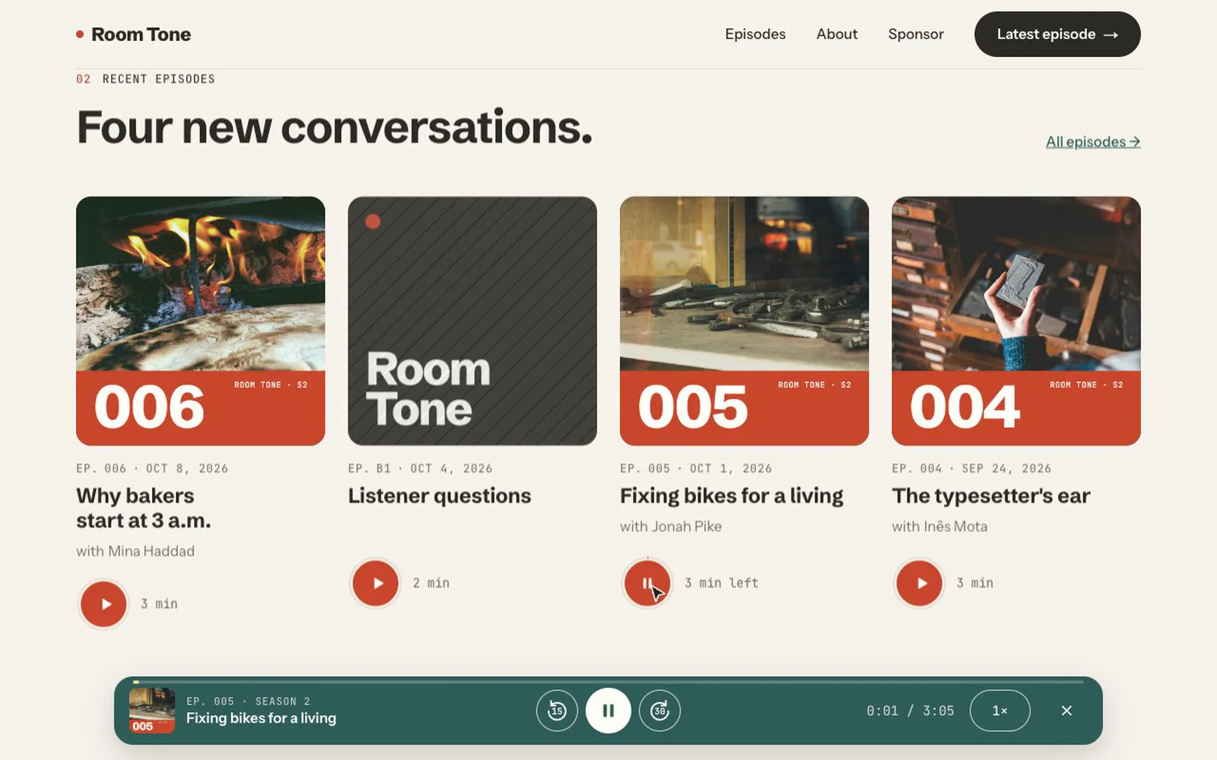The height and width of the screenshot is (760, 1217).
Task: Play The typesetter's ear episode
Action: coord(919,583)
